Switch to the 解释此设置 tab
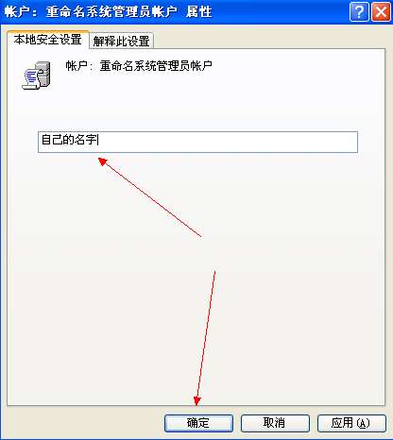Image resolution: width=393 pixels, height=440 pixels. 121,41
